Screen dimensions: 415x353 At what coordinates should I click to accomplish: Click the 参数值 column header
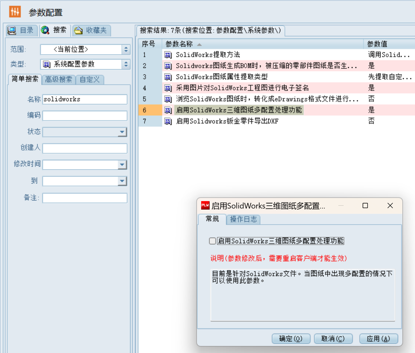click(x=389, y=44)
